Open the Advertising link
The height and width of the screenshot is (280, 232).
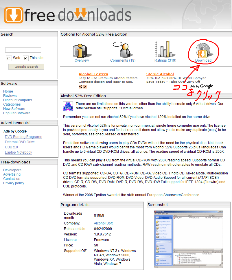(x=12, y=174)
